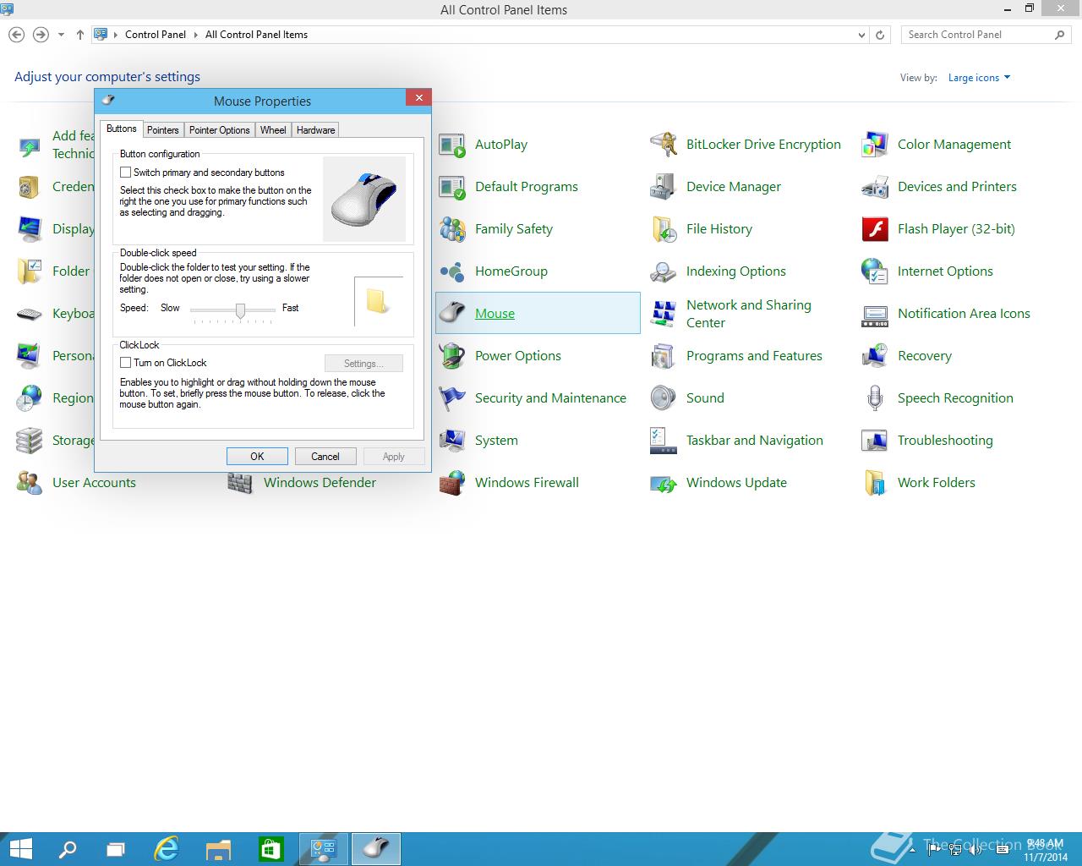
Task: Adjust the double-click speed slider thumb
Action: (x=240, y=311)
